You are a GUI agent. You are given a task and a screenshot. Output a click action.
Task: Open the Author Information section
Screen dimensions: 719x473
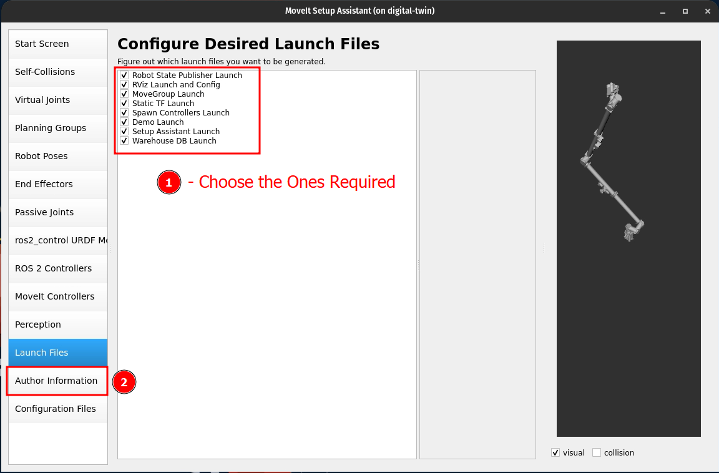click(57, 381)
